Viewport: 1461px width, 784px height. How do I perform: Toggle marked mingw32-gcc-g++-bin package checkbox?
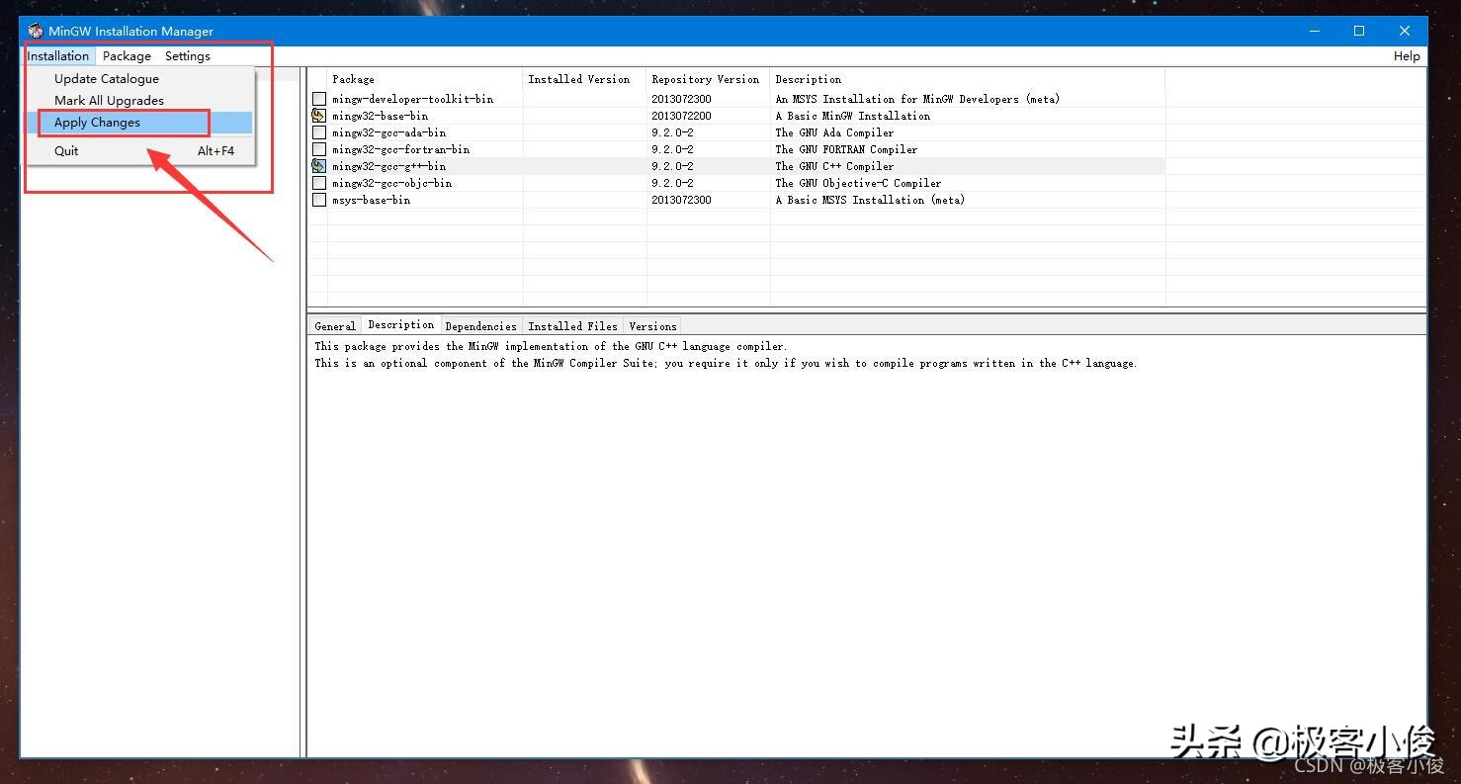point(319,166)
